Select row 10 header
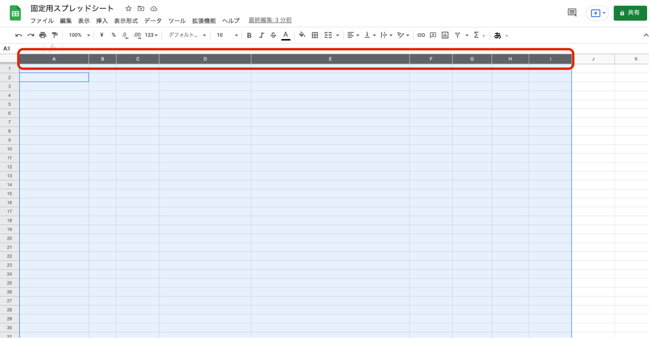The height and width of the screenshot is (338, 649). (x=9, y=149)
